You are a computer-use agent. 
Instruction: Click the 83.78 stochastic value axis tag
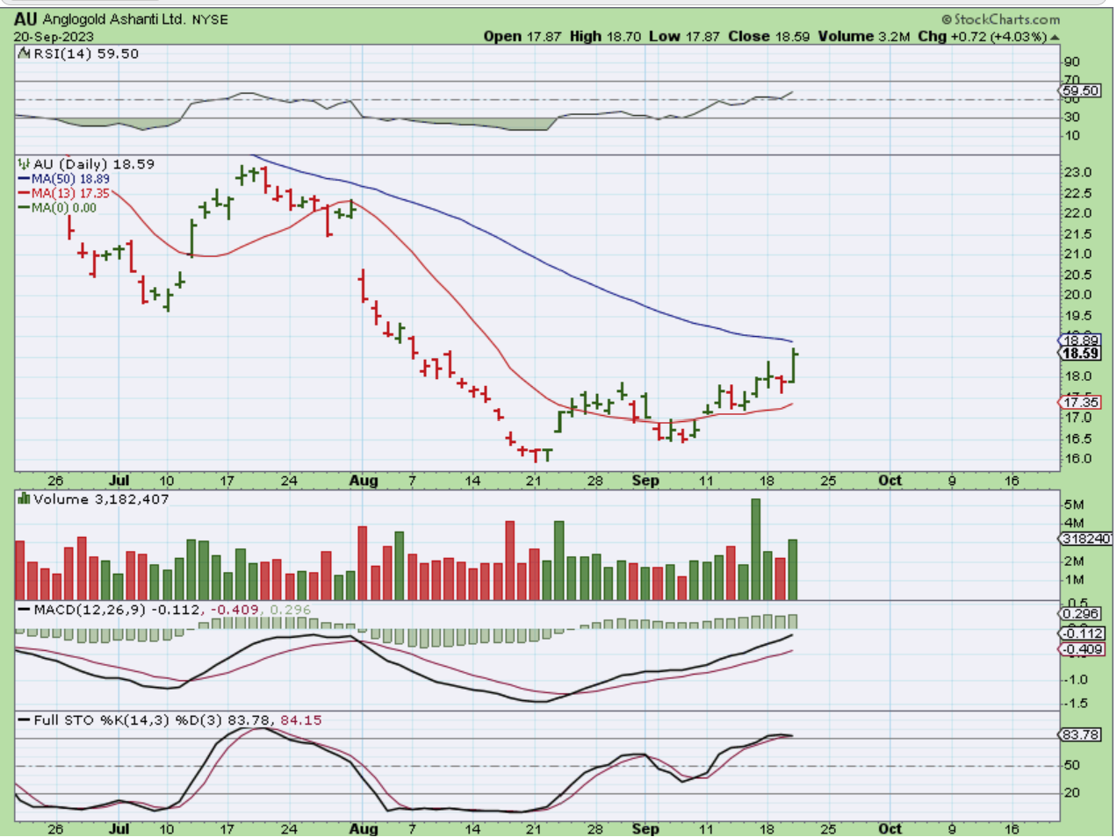tap(1081, 735)
